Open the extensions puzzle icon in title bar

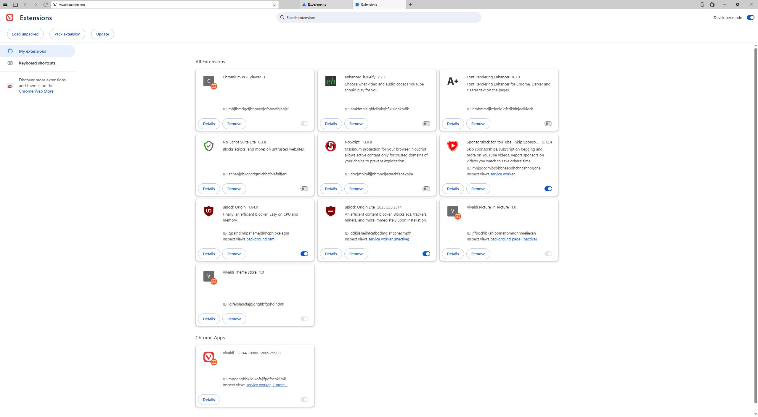pyautogui.click(x=712, y=4)
